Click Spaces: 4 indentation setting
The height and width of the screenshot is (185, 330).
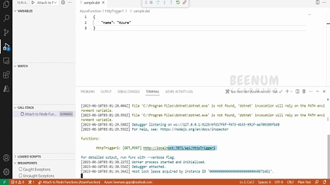(x=264, y=182)
